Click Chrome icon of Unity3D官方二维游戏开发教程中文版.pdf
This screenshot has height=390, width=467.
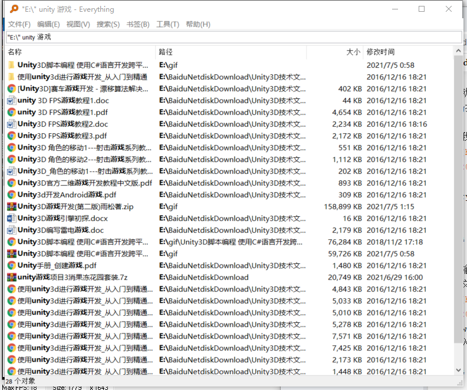[x=11, y=183]
